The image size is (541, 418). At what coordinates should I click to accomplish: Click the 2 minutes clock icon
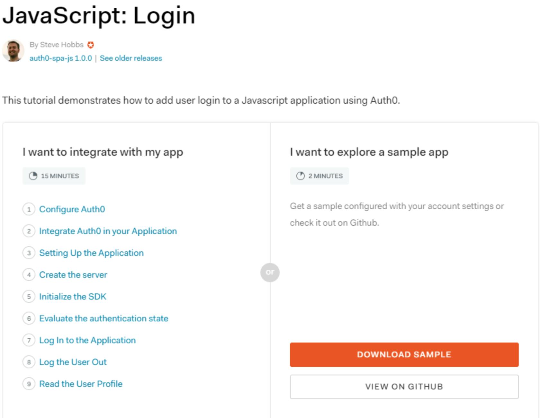click(300, 176)
